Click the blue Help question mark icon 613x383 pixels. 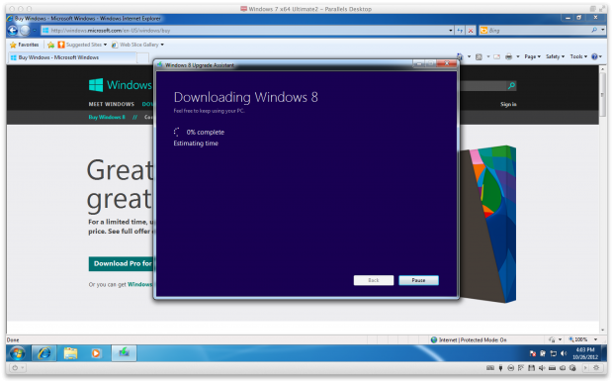[x=594, y=56]
